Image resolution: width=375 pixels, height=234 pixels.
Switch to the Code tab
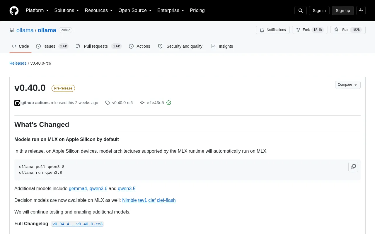(x=21, y=46)
